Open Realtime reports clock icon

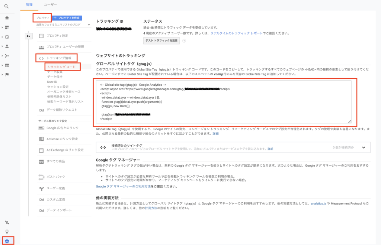point(7,37)
